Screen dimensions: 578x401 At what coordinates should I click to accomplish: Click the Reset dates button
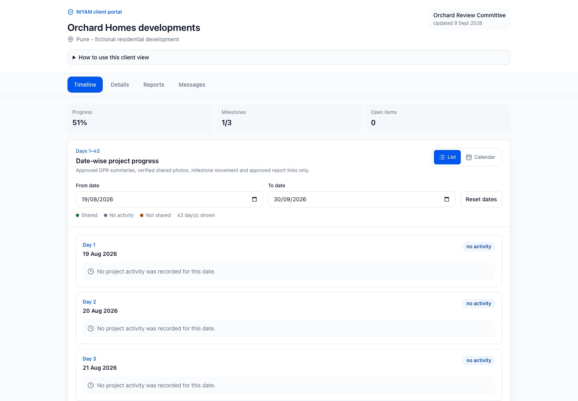tap(481, 199)
